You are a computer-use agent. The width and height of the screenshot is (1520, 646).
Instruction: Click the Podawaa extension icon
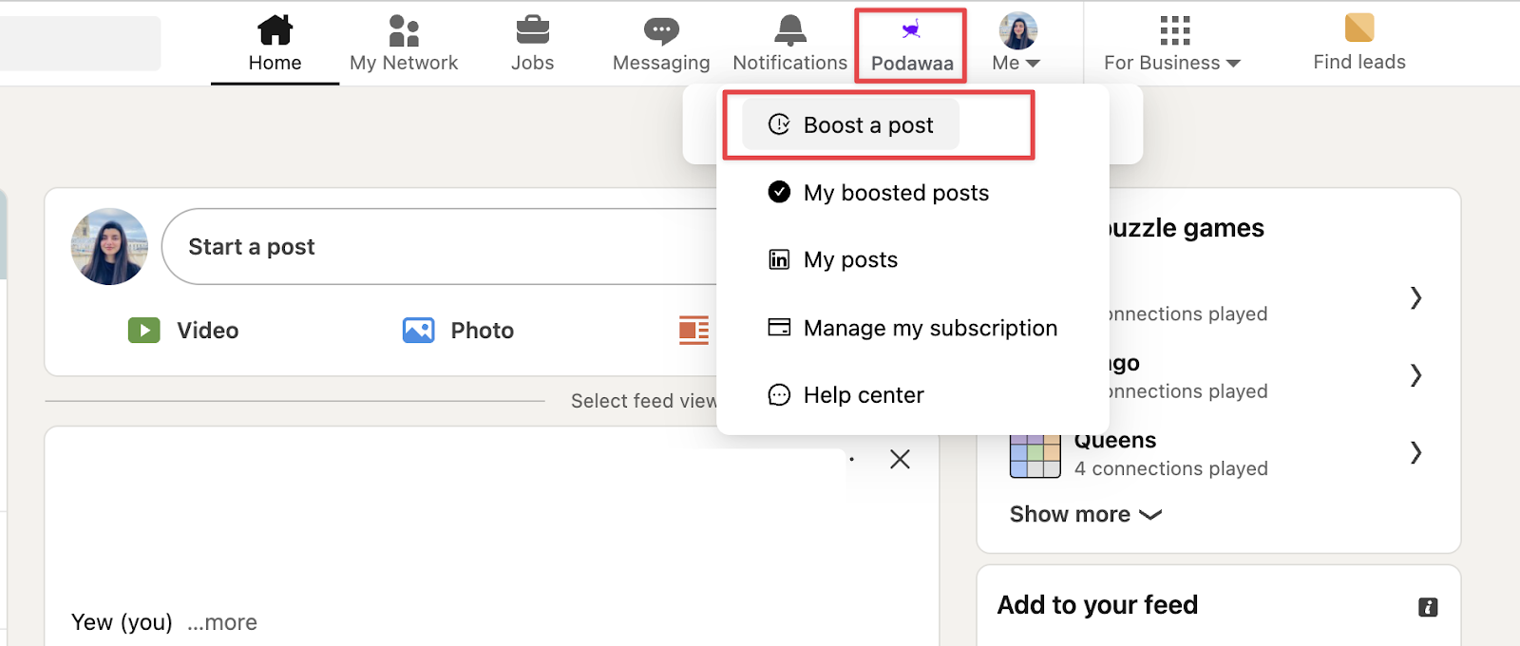911,30
